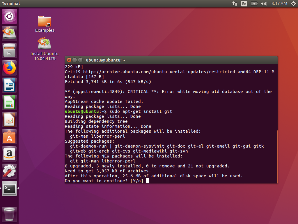The image size is (298, 224).
Task: Open LibreOffice Writer
Action: (x=9, y=85)
